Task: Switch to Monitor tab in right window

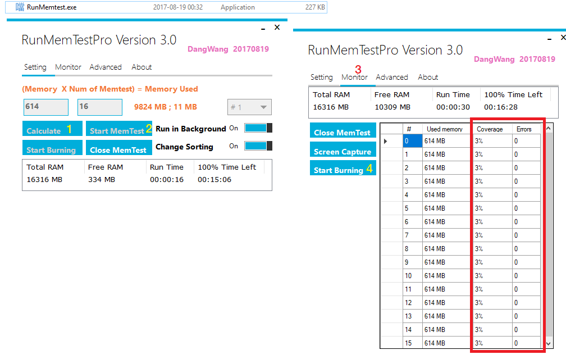Action: click(354, 78)
